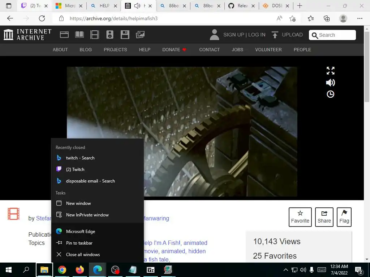Click the Flag button
The width and height of the screenshot is (370, 277).
pos(344,217)
